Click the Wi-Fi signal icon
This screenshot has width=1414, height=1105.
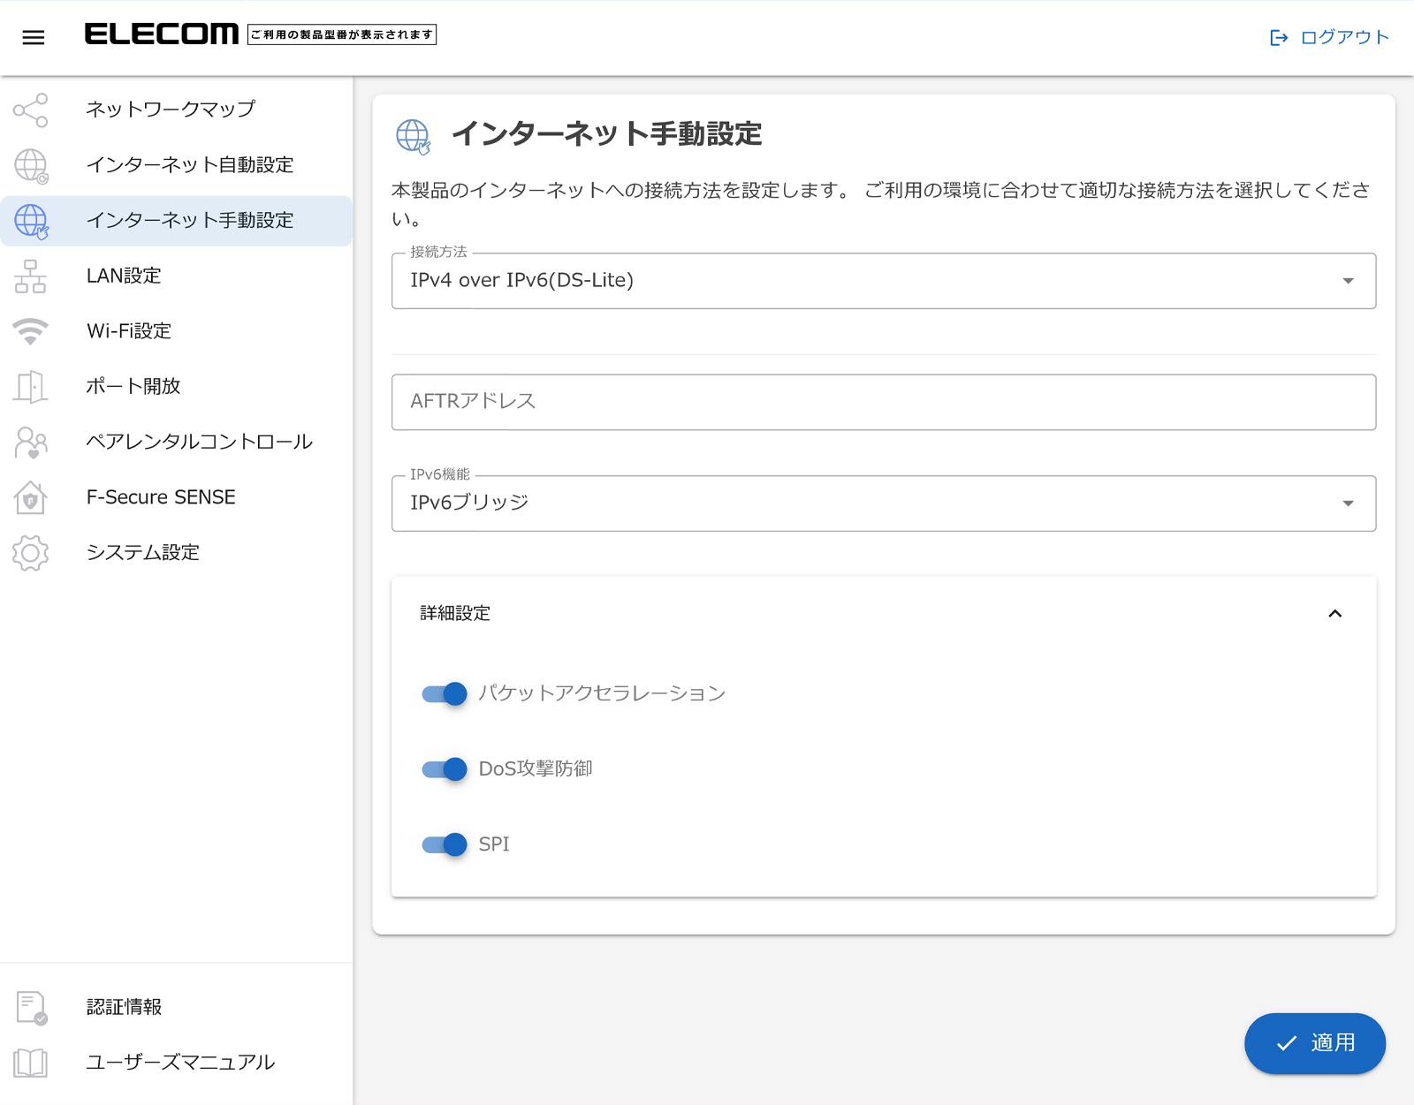(x=31, y=331)
